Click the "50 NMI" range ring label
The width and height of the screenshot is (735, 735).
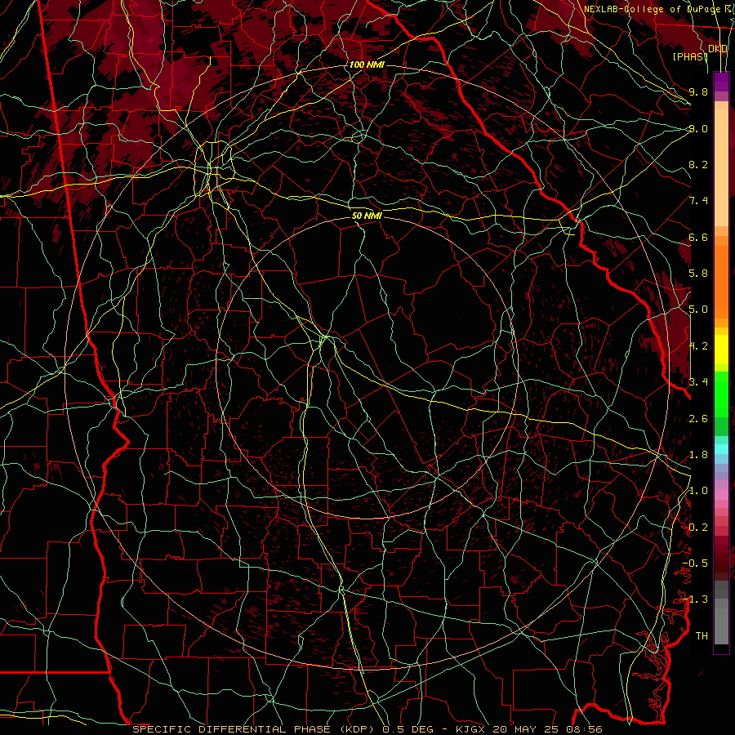click(367, 216)
